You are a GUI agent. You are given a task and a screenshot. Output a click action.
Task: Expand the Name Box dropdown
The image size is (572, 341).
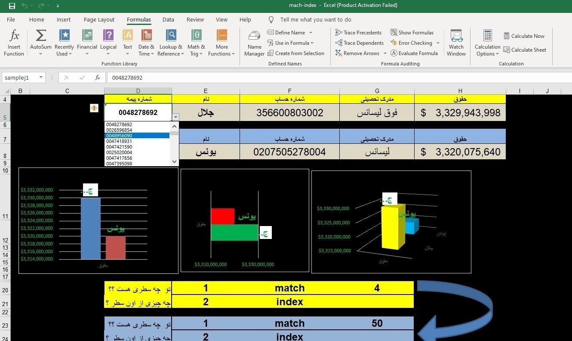pos(41,77)
